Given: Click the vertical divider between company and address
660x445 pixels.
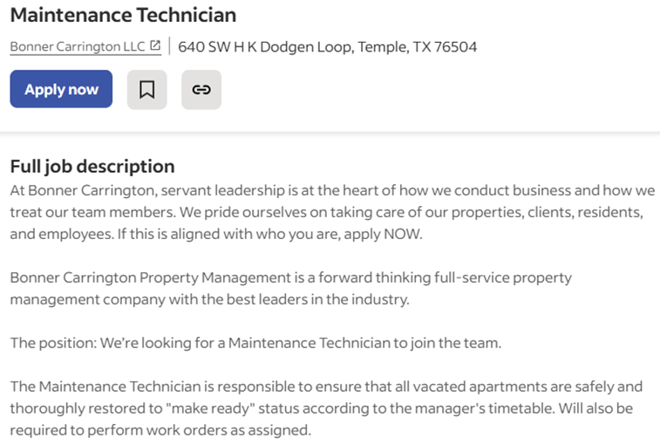Looking at the screenshot, I should pos(170,46).
